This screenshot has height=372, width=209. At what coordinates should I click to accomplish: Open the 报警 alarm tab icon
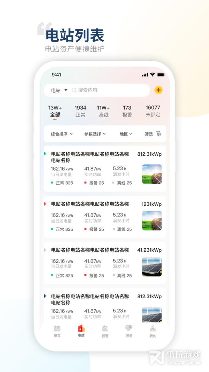(105, 329)
